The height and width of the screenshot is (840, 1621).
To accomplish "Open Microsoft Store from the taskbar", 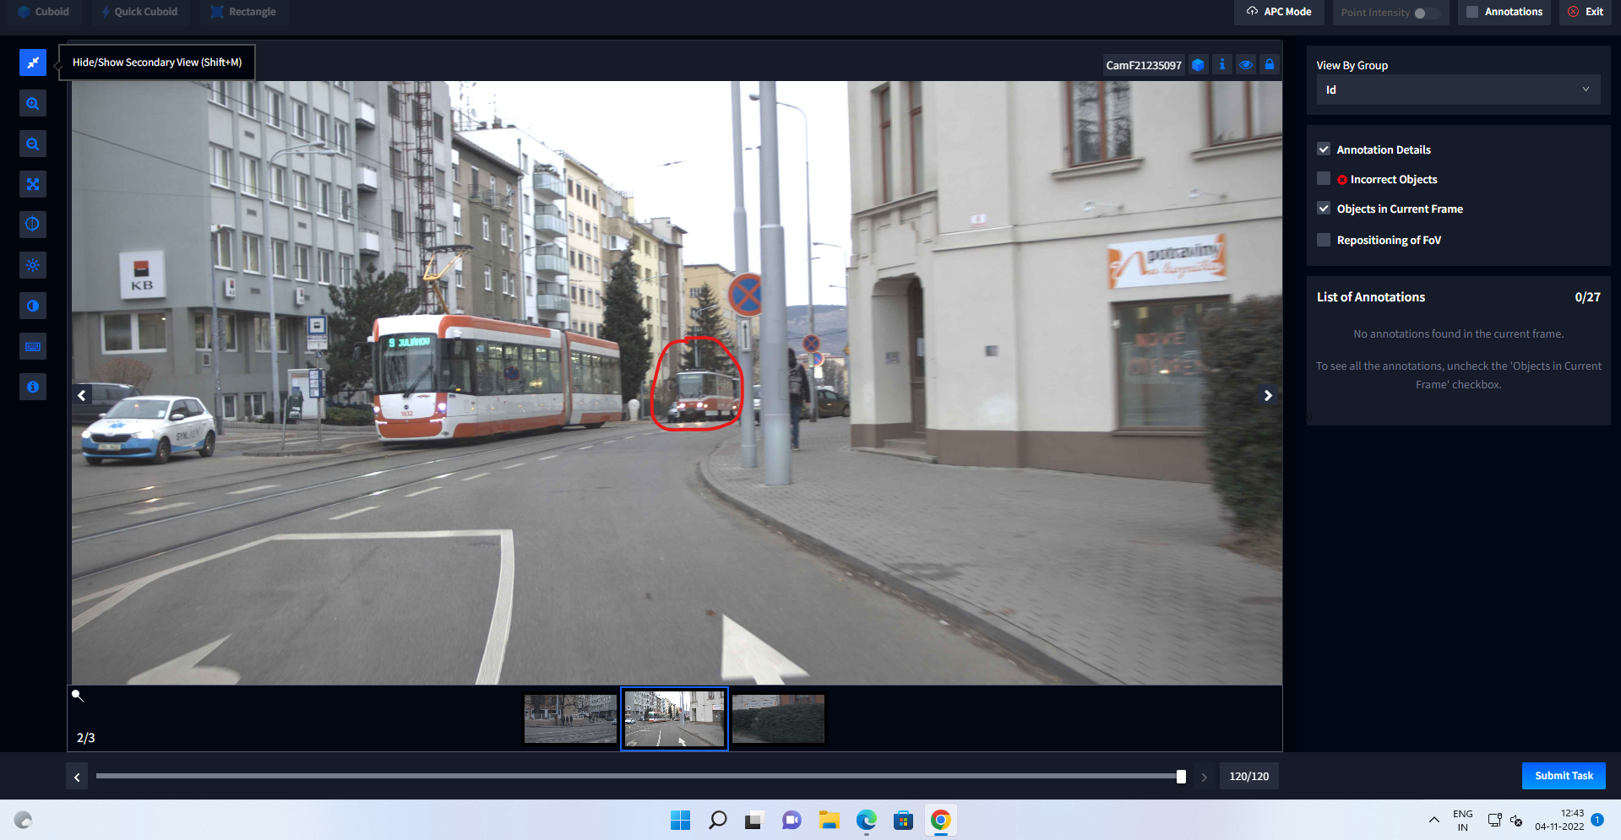I will 903,820.
